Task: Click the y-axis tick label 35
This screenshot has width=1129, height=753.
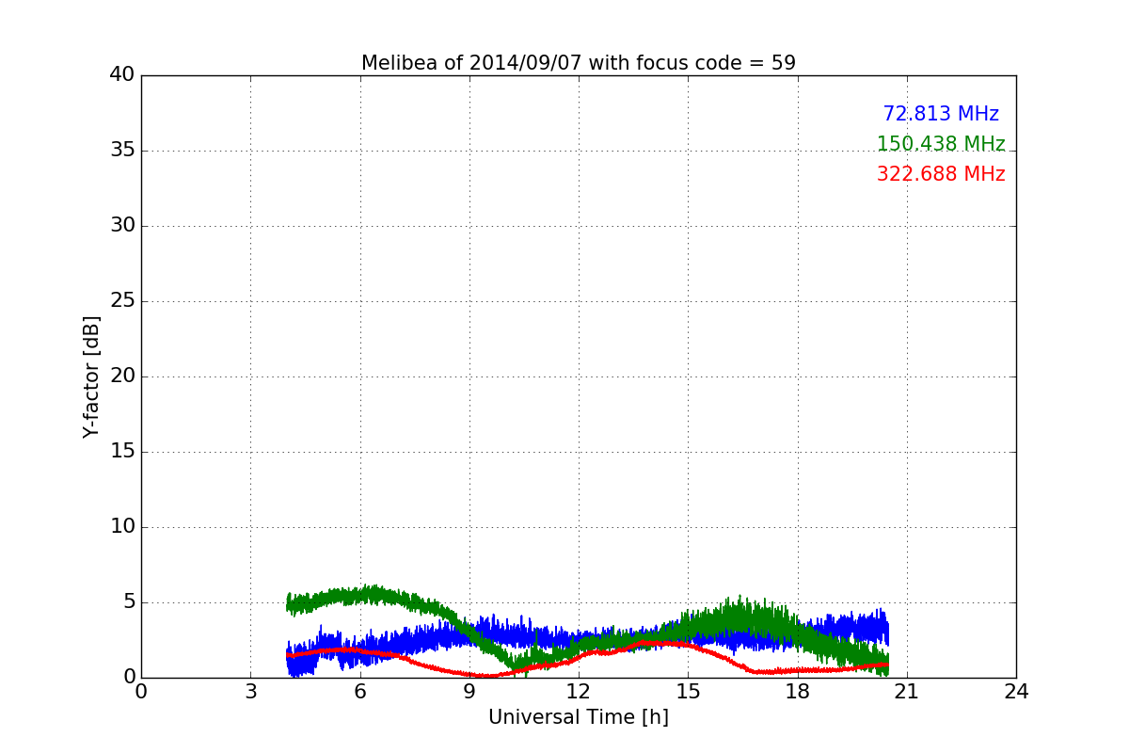Action: point(122,151)
